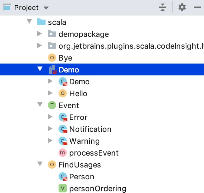Viewport: 204px width, 193px height.
Task: Hide the Project tool window
Action: coord(197,7)
